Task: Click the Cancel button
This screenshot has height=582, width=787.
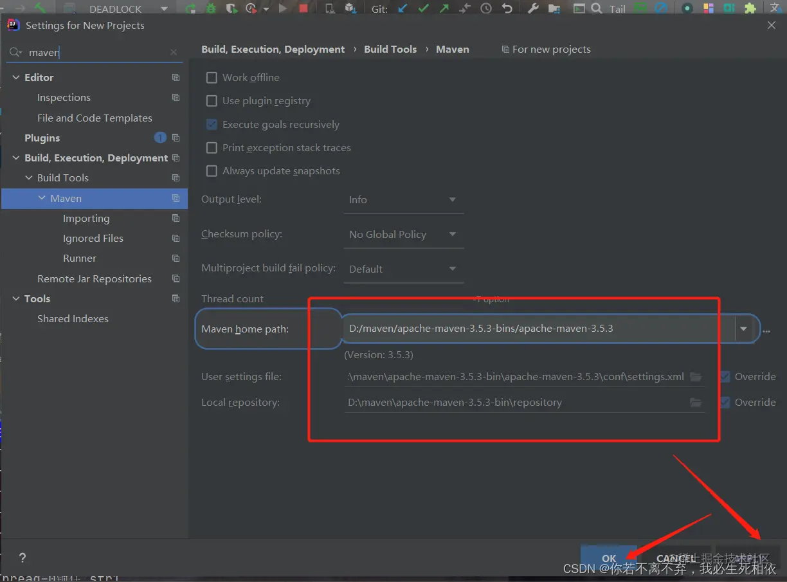Action: click(676, 558)
